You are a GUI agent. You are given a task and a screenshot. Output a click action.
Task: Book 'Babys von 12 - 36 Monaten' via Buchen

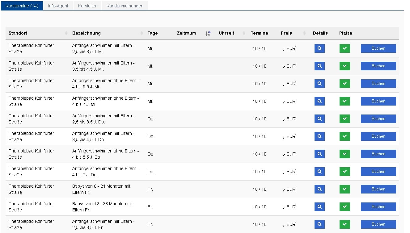(x=378, y=207)
